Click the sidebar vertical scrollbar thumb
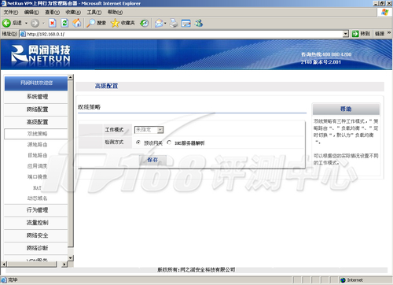The height and width of the screenshot is (285, 393). click(x=71, y=163)
